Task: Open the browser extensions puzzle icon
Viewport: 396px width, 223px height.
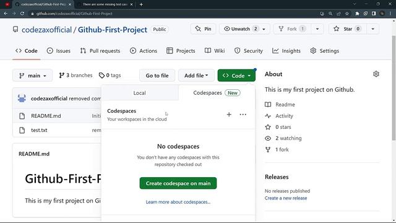Action: (357, 14)
